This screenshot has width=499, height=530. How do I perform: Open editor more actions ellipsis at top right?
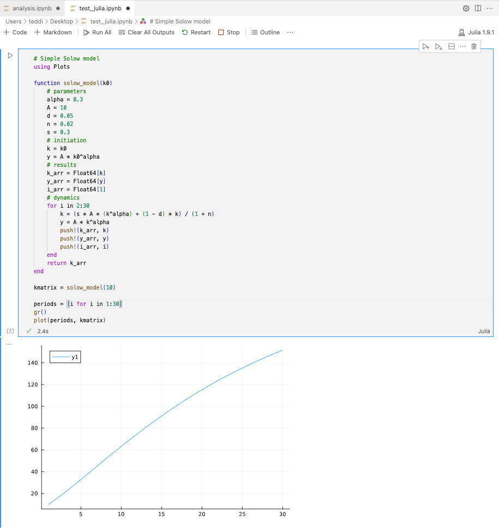[489, 8]
